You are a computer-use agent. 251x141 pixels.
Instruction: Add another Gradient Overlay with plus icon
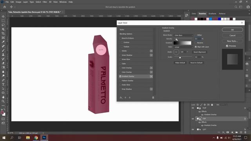click(151, 76)
